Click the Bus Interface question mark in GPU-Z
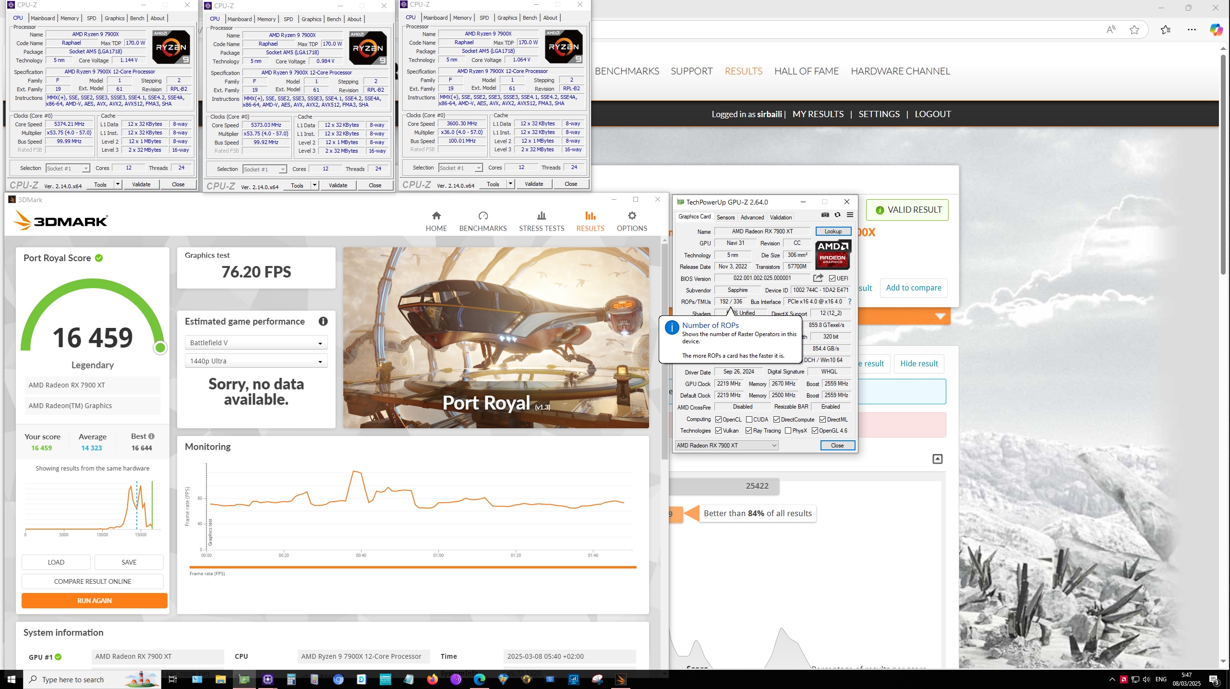The height and width of the screenshot is (689, 1230). 850,302
